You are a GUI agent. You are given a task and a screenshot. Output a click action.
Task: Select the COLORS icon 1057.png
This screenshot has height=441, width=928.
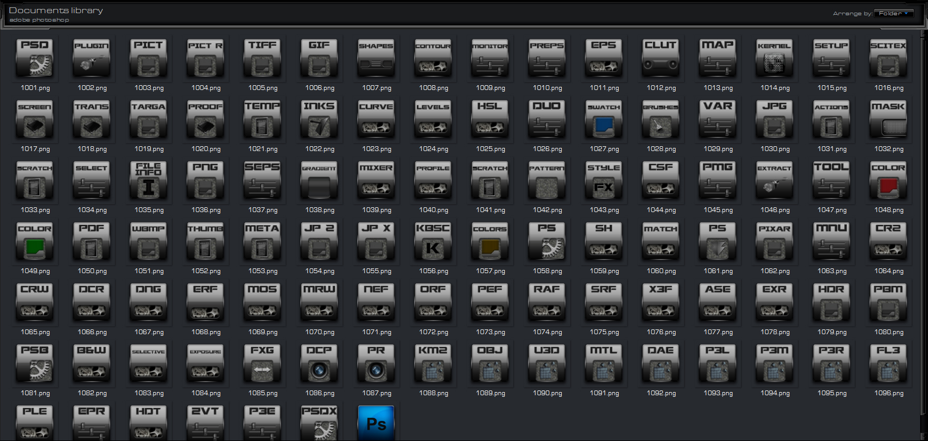click(x=490, y=241)
